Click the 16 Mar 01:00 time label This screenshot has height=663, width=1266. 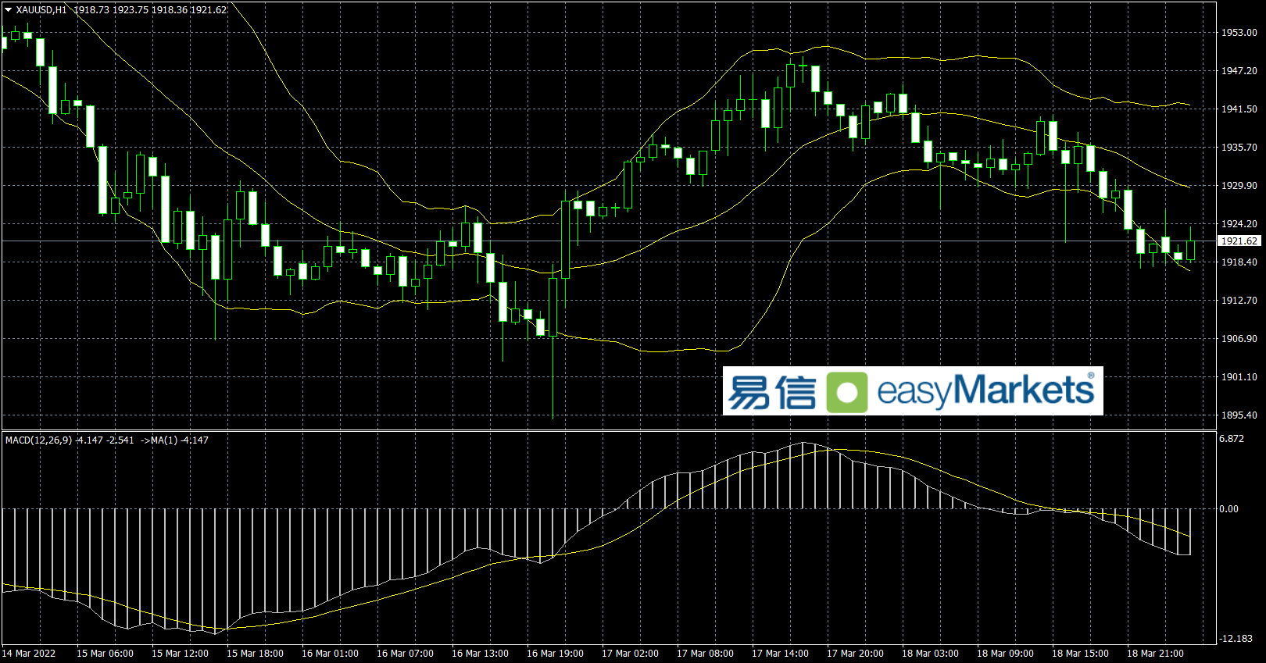[330, 654]
